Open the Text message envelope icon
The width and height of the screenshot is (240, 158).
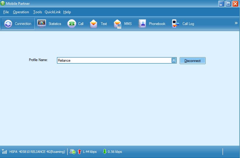[x=93, y=24]
